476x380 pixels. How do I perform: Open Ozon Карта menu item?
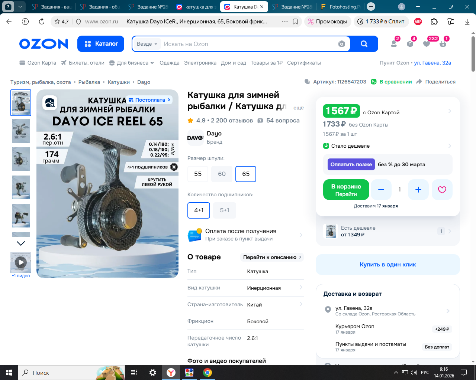(x=38, y=63)
